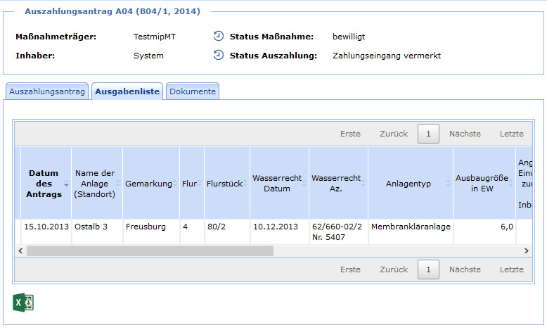Viewport: 547px width, 330px height.
Task: Open history icon beside Status Auszahlung
Action: pyautogui.click(x=219, y=55)
